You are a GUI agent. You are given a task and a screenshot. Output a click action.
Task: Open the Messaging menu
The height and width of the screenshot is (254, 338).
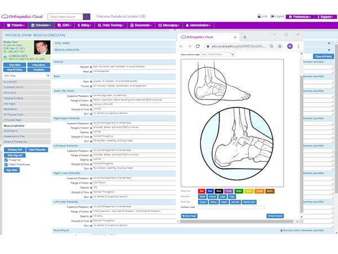(169, 25)
